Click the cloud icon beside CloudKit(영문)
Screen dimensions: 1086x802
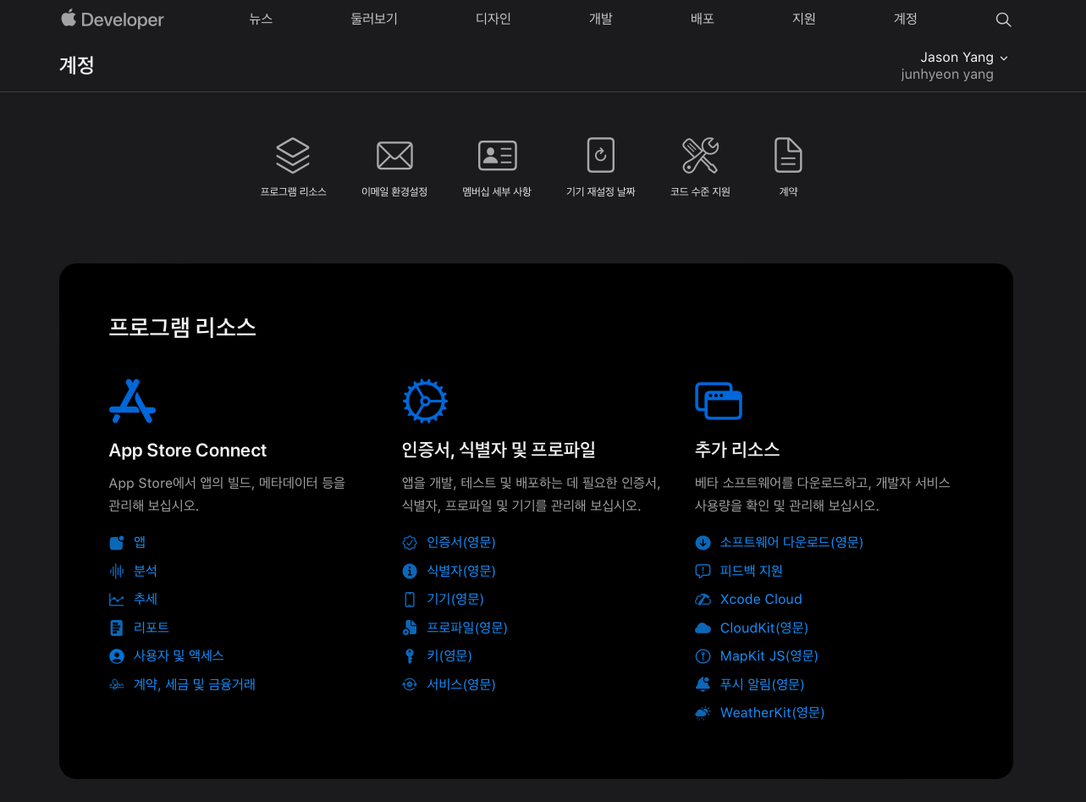tap(703, 628)
